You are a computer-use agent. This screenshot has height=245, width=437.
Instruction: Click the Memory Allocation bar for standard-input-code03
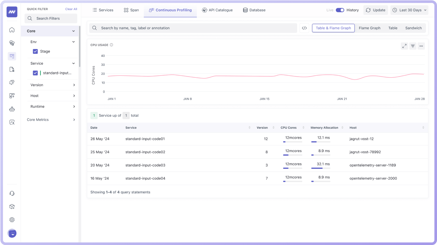pos(321,168)
